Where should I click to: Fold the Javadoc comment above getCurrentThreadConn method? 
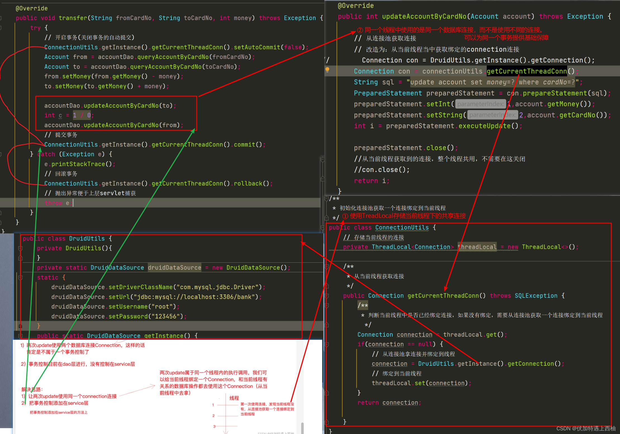(x=326, y=266)
